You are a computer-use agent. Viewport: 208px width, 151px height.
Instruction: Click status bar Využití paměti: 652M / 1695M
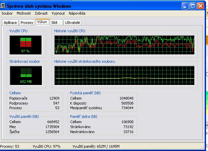[x=96, y=146]
